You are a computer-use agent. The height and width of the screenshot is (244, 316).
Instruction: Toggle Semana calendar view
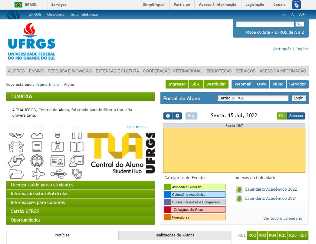[x=296, y=116]
